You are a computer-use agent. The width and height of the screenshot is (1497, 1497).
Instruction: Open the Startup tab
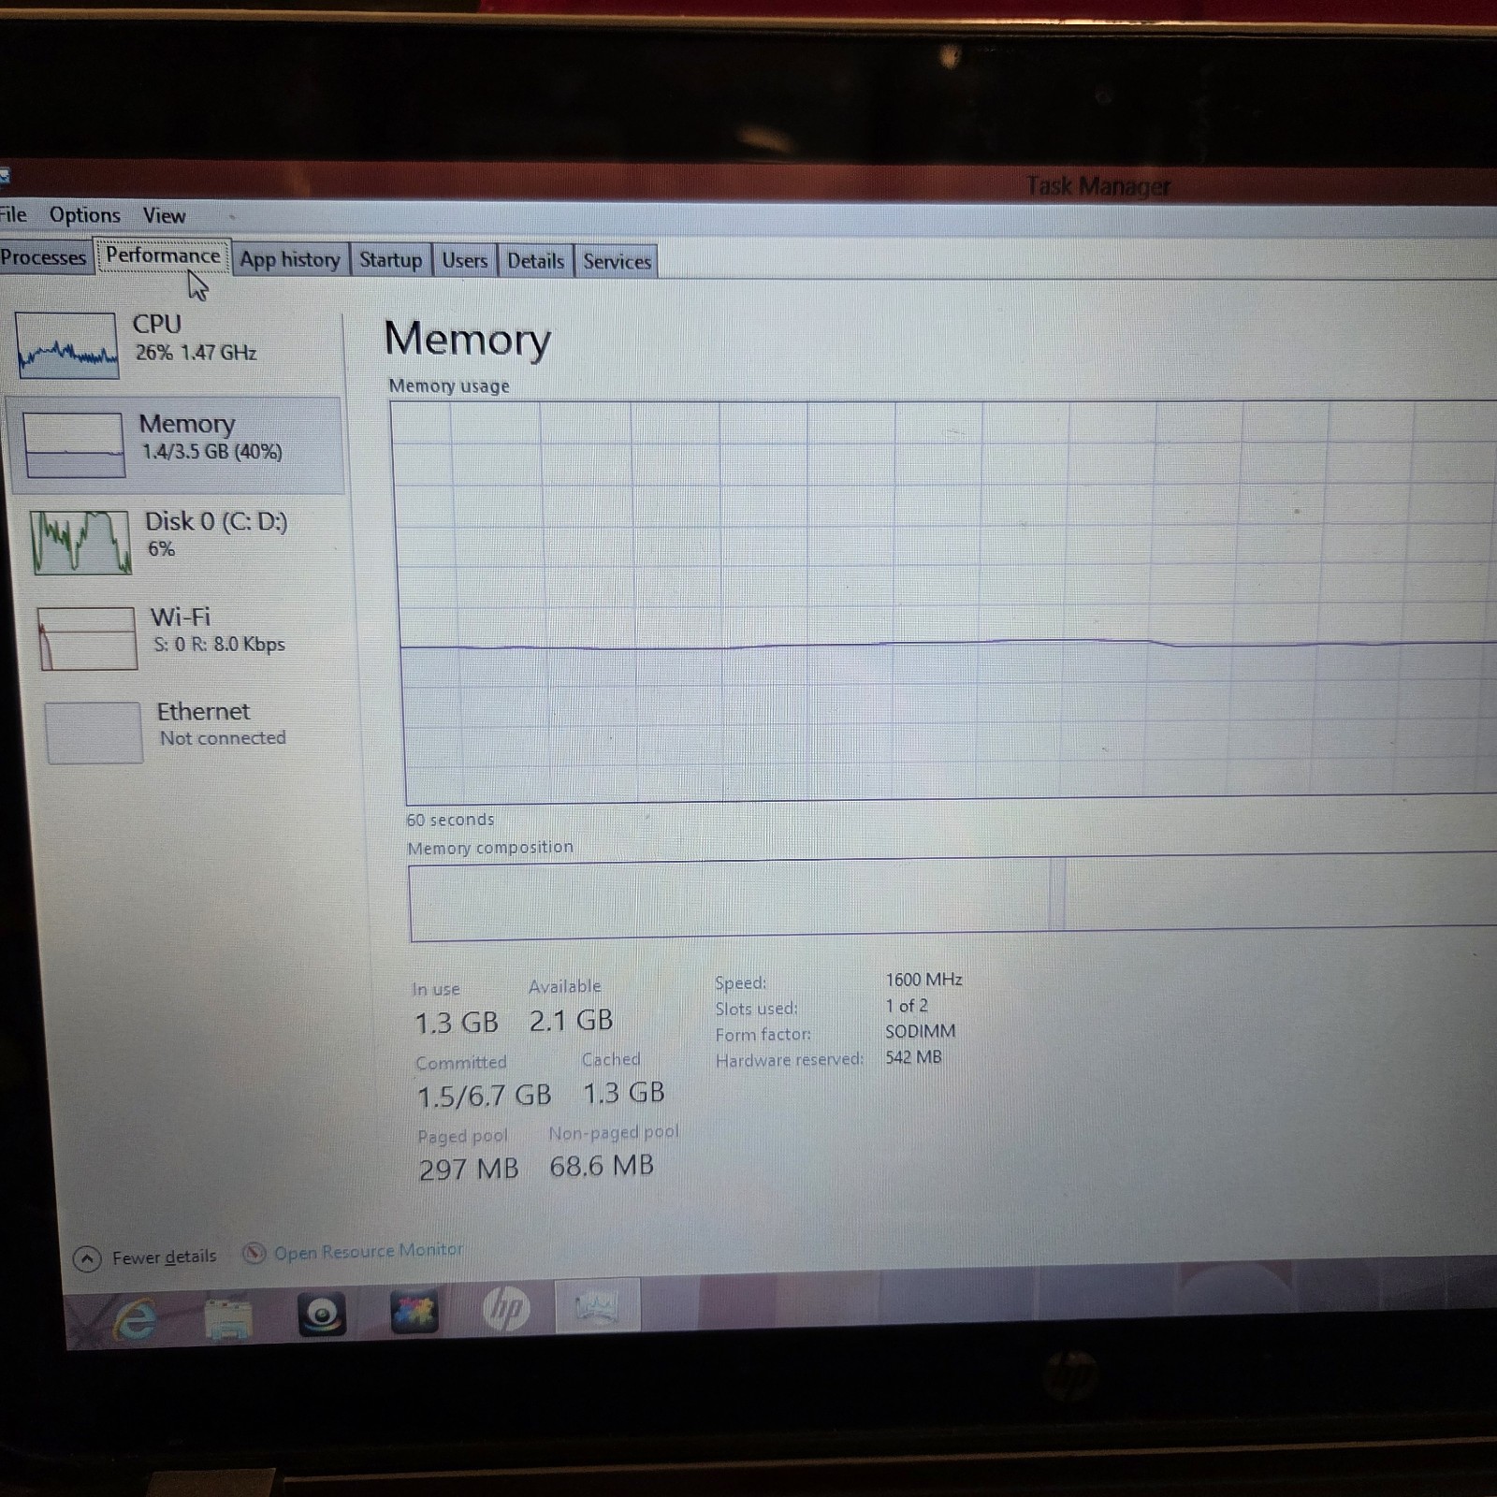tap(390, 260)
